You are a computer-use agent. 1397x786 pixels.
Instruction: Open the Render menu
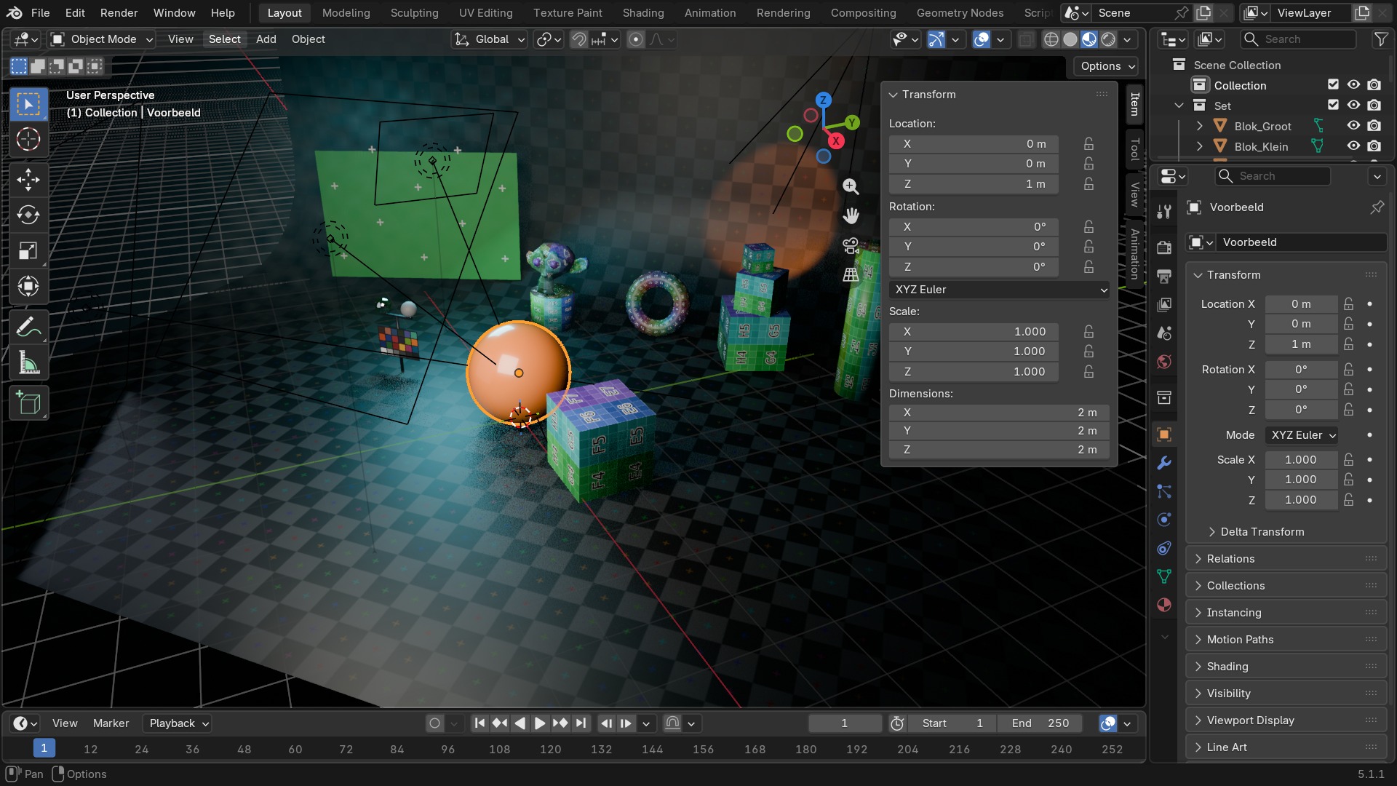pyautogui.click(x=119, y=13)
